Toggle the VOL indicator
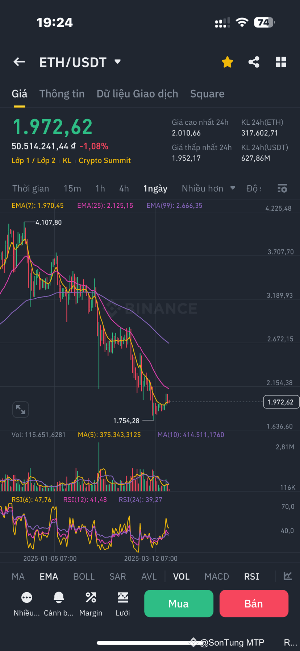This screenshot has height=651, width=300. pyautogui.click(x=181, y=576)
